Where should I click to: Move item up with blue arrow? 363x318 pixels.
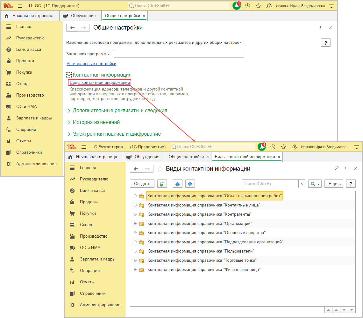coord(178,184)
